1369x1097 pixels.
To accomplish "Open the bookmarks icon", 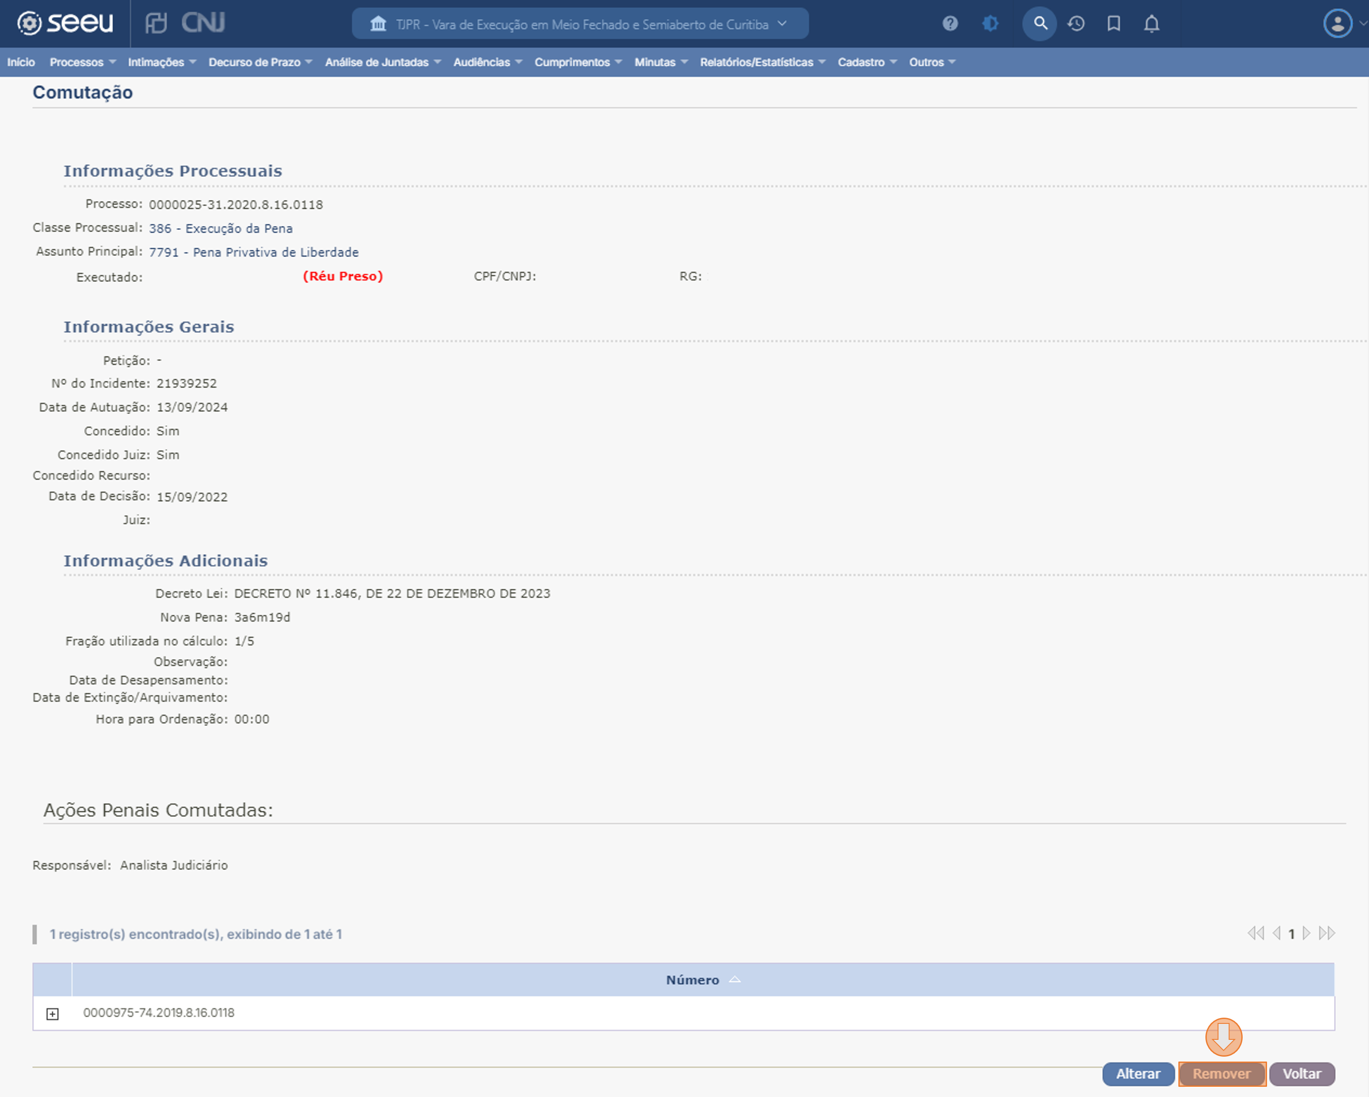I will pos(1114,23).
